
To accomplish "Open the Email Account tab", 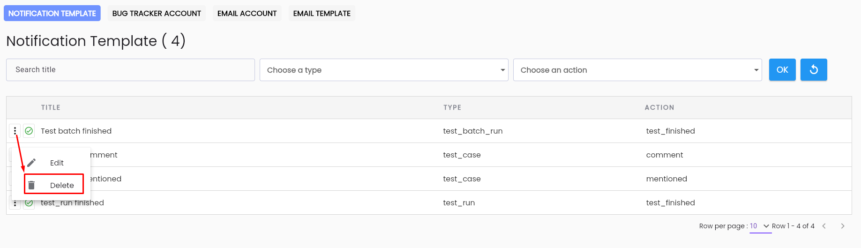I will (247, 13).
